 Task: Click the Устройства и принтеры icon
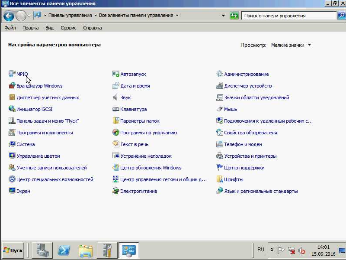(x=220, y=156)
